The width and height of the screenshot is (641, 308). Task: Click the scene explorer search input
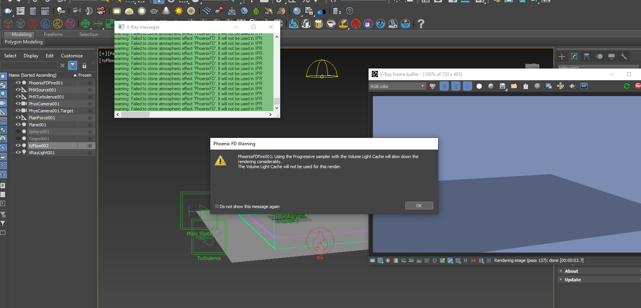coord(29,65)
